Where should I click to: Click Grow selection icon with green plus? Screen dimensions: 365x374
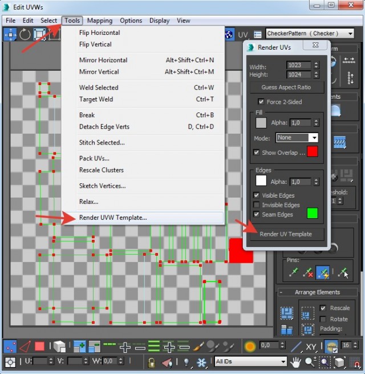click(80, 347)
